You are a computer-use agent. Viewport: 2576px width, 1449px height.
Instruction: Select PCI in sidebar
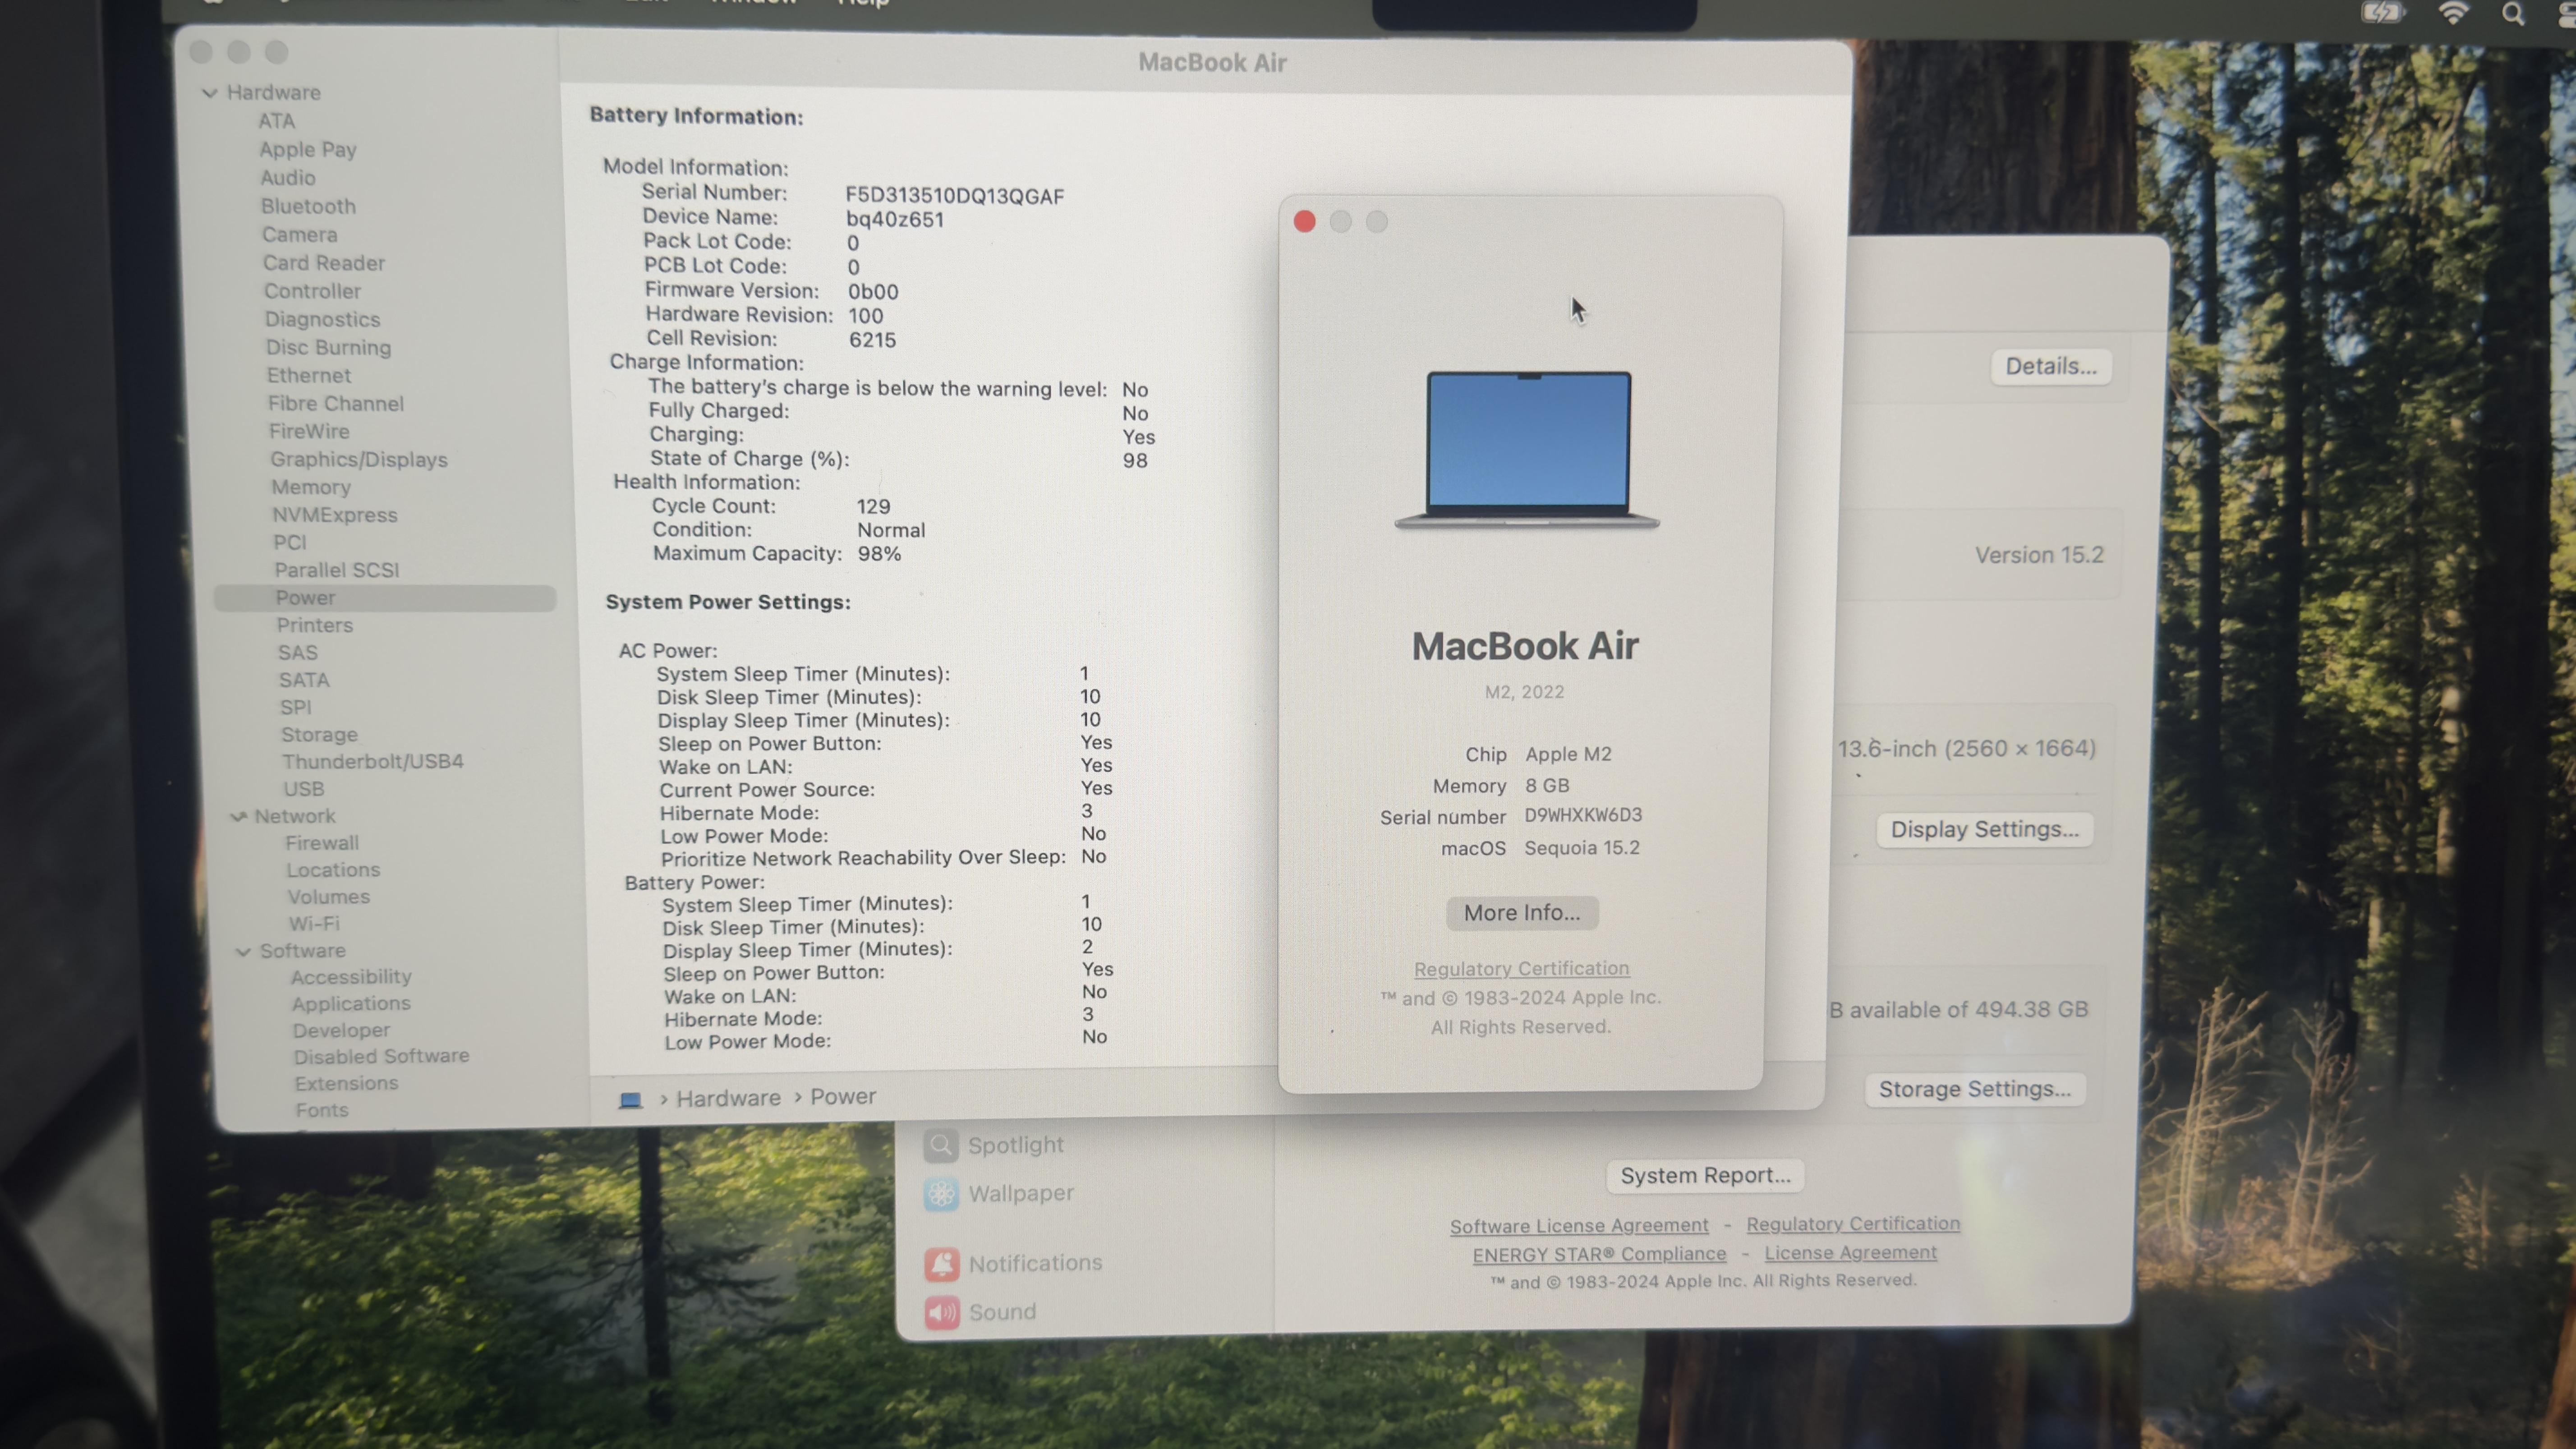coord(290,543)
